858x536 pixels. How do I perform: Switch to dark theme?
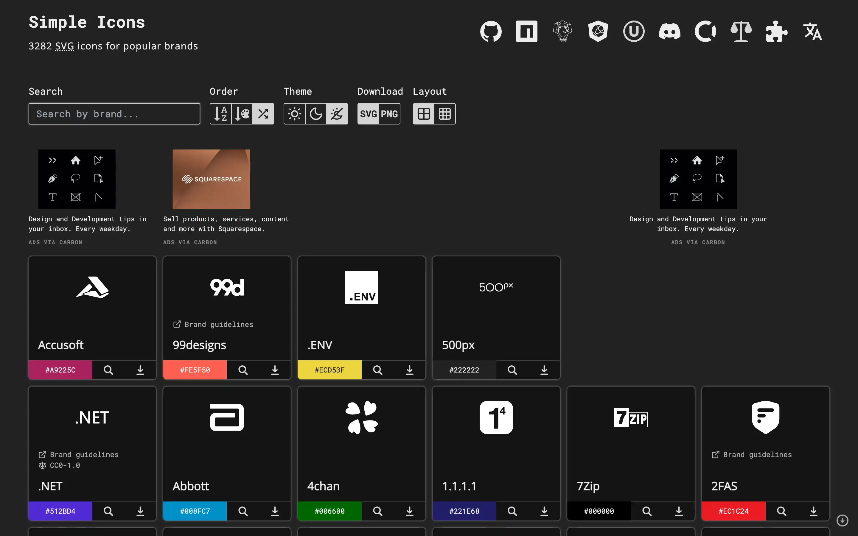tap(315, 114)
